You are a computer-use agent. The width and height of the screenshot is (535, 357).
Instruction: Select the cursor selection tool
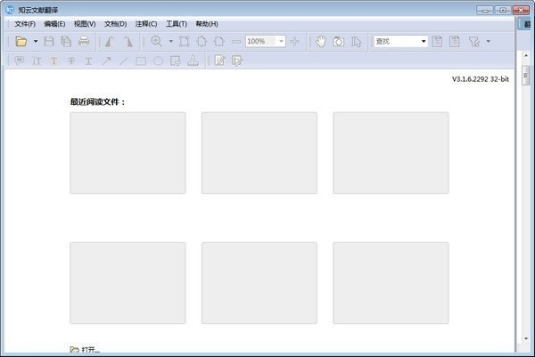(x=357, y=42)
